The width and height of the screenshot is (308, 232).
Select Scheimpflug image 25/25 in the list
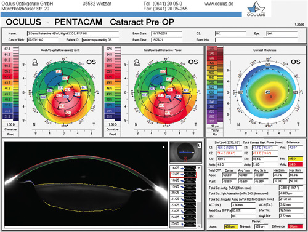tap(183, 223)
